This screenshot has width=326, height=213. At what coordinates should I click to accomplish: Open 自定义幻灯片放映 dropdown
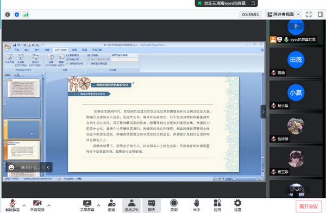tap(35, 60)
